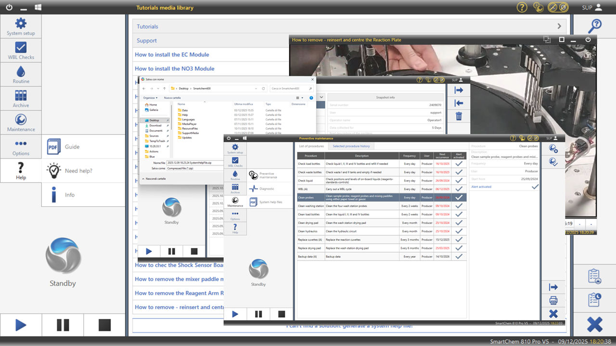Collapse folders with Nascondi cartelle
616x346 pixels.
154,178
